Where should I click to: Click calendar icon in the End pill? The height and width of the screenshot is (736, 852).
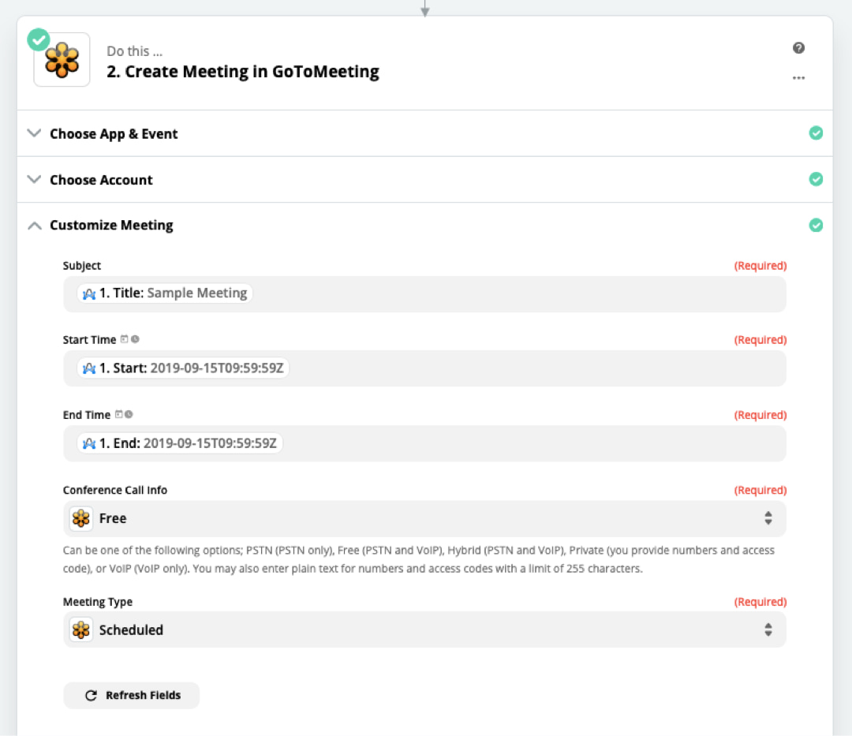pos(89,444)
